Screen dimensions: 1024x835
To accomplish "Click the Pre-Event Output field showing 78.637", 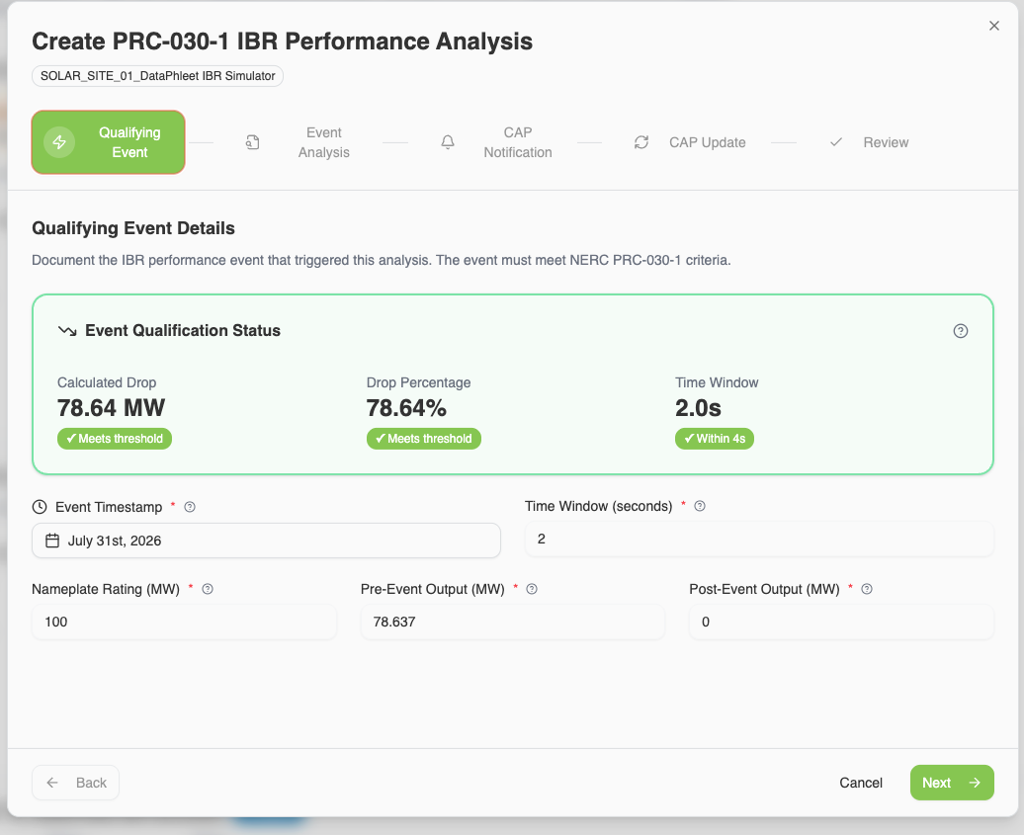I will click(513, 622).
